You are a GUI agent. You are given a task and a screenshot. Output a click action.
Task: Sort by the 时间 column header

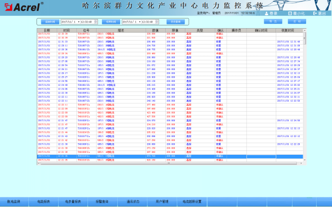[67, 30]
